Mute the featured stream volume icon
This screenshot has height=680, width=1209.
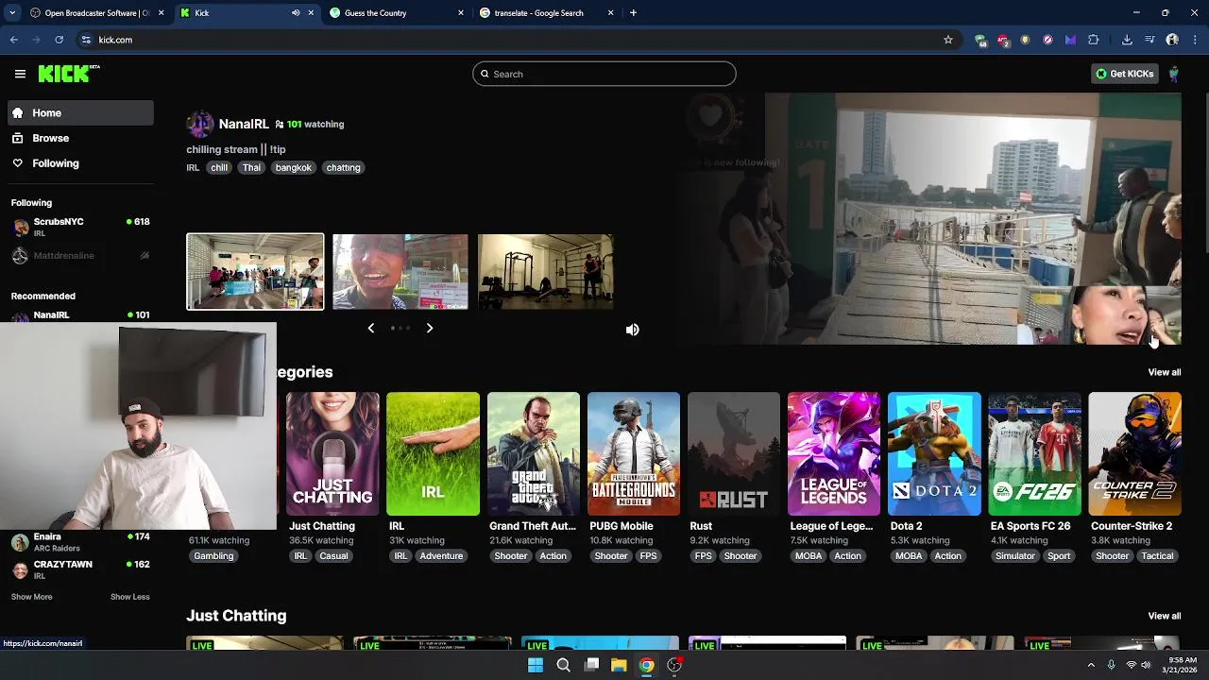(x=632, y=330)
